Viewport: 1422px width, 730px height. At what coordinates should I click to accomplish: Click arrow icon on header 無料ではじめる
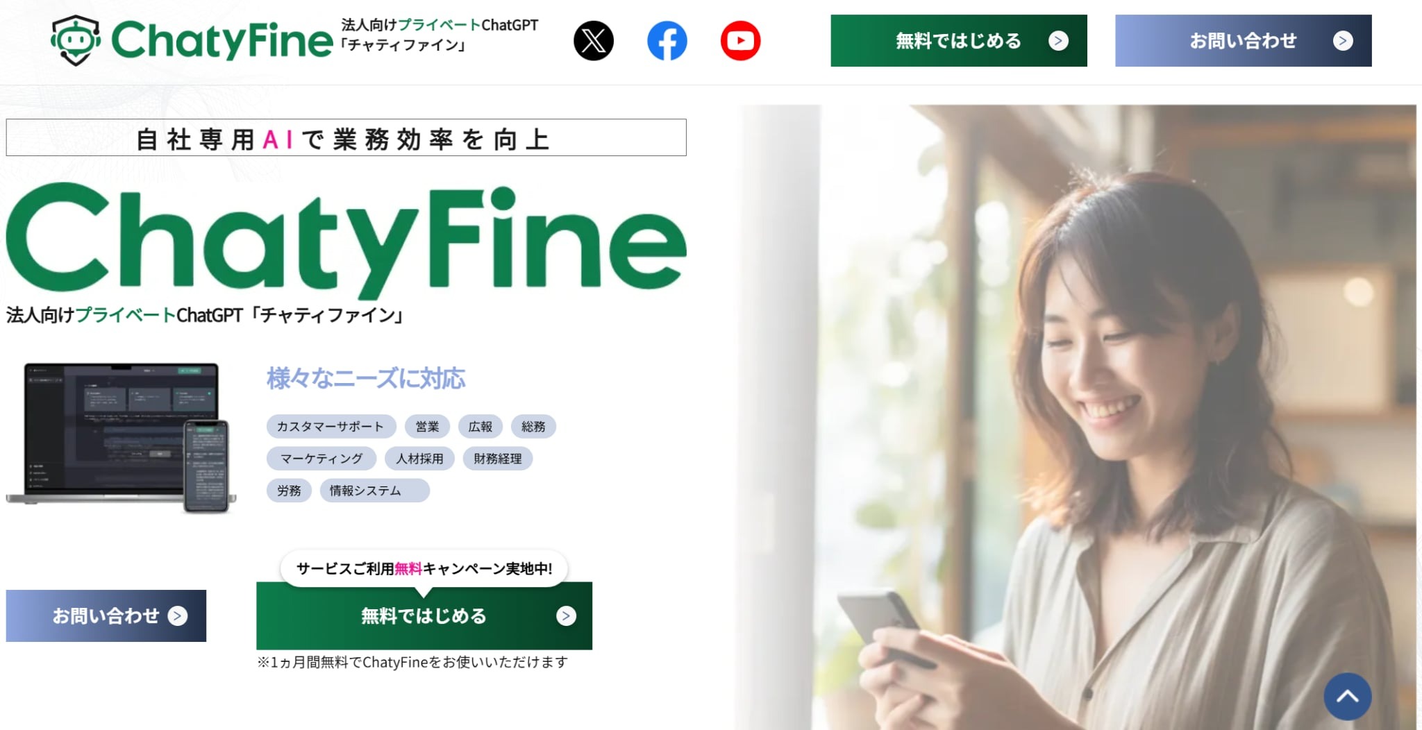[1058, 41]
